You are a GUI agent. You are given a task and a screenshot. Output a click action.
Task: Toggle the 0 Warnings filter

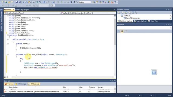(x=21, y=84)
